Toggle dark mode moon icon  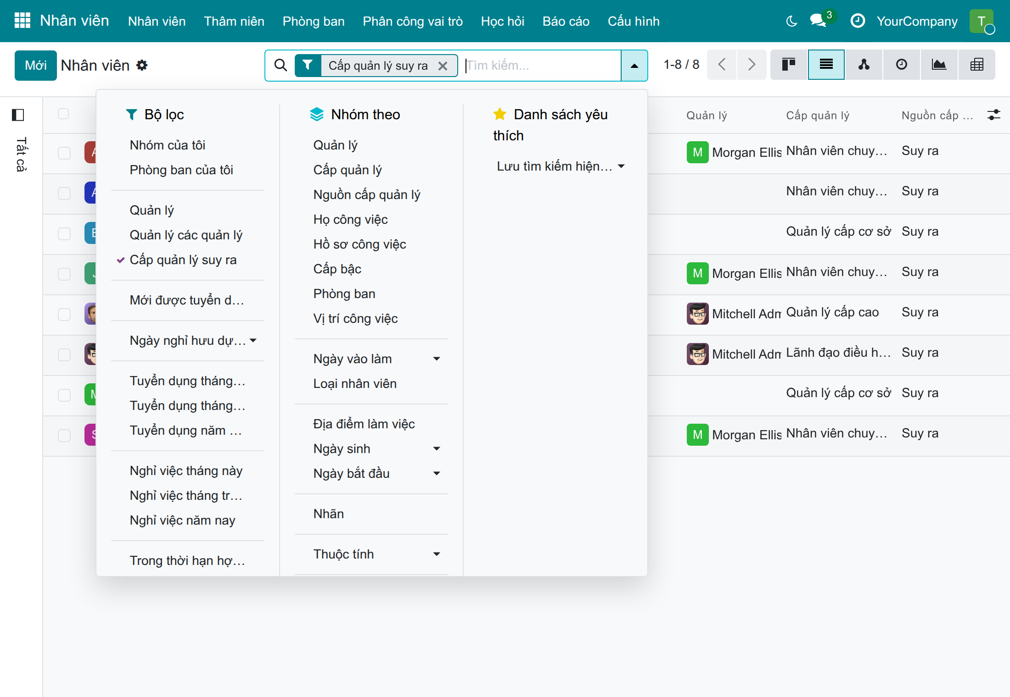coord(791,21)
